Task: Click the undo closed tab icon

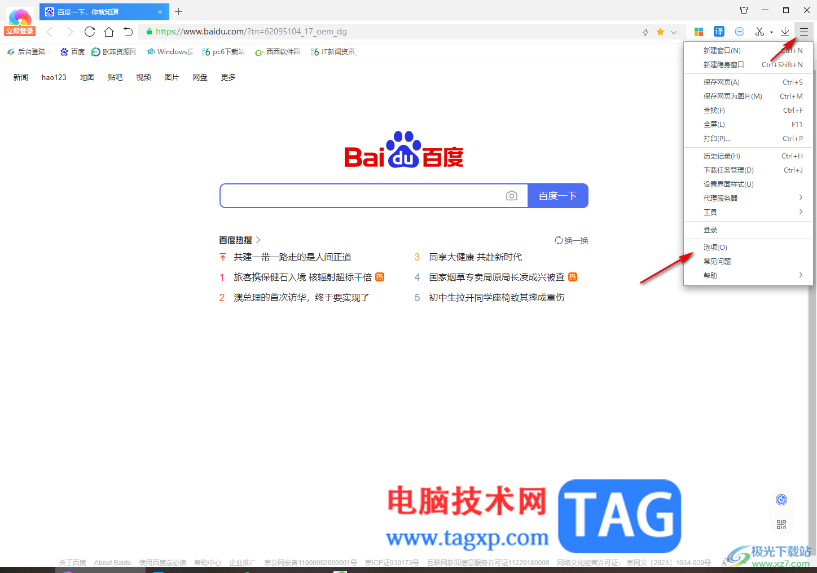Action: 128,32
